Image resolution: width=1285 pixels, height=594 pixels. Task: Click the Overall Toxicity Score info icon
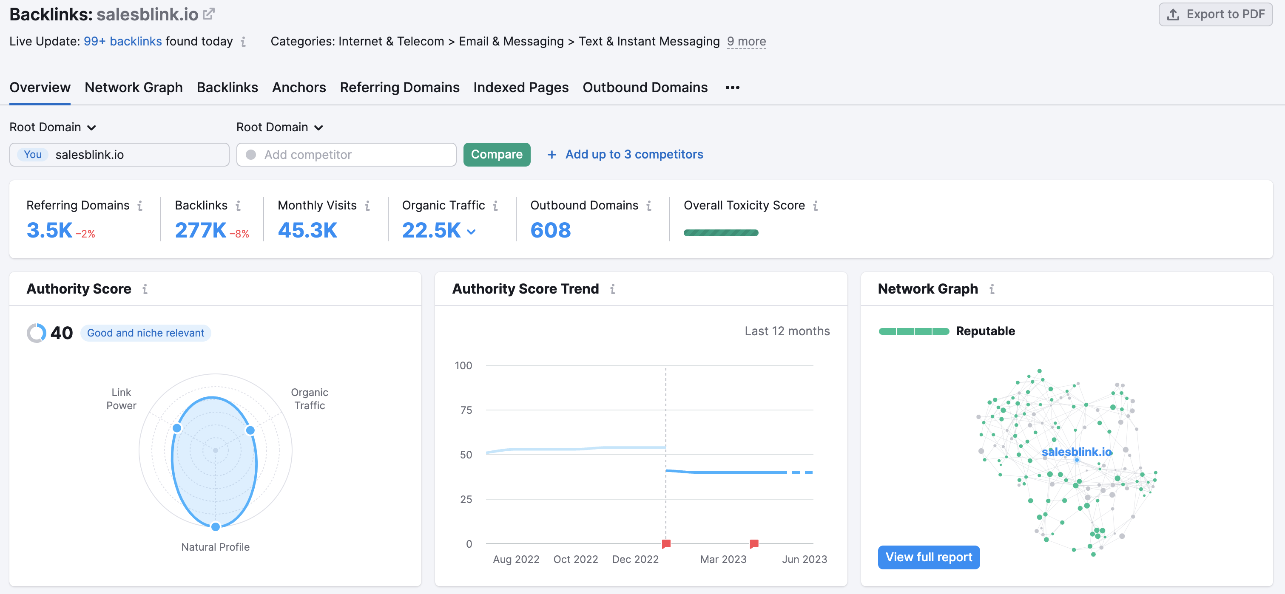(x=815, y=205)
